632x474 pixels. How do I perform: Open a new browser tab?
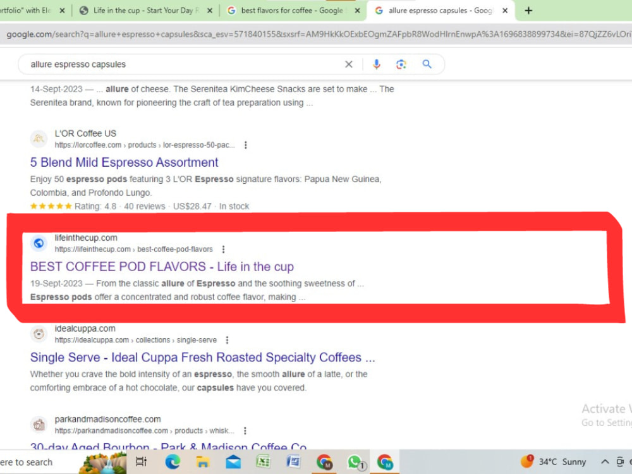(x=528, y=11)
